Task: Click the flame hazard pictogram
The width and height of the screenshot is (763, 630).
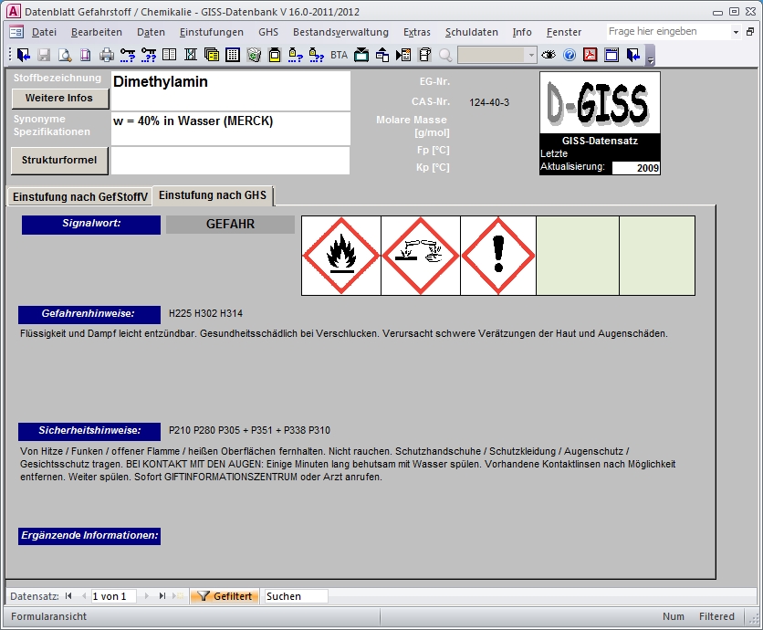Action: tap(341, 256)
